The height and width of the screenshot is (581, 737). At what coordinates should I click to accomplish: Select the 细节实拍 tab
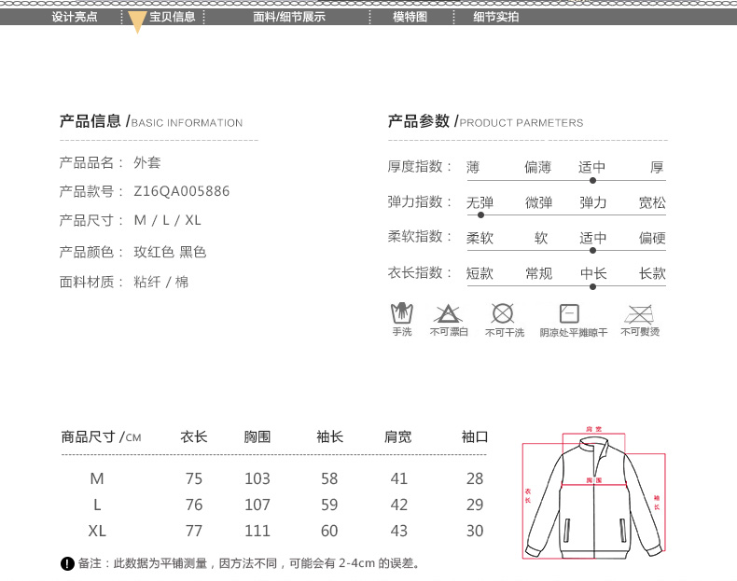click(496, 17)
